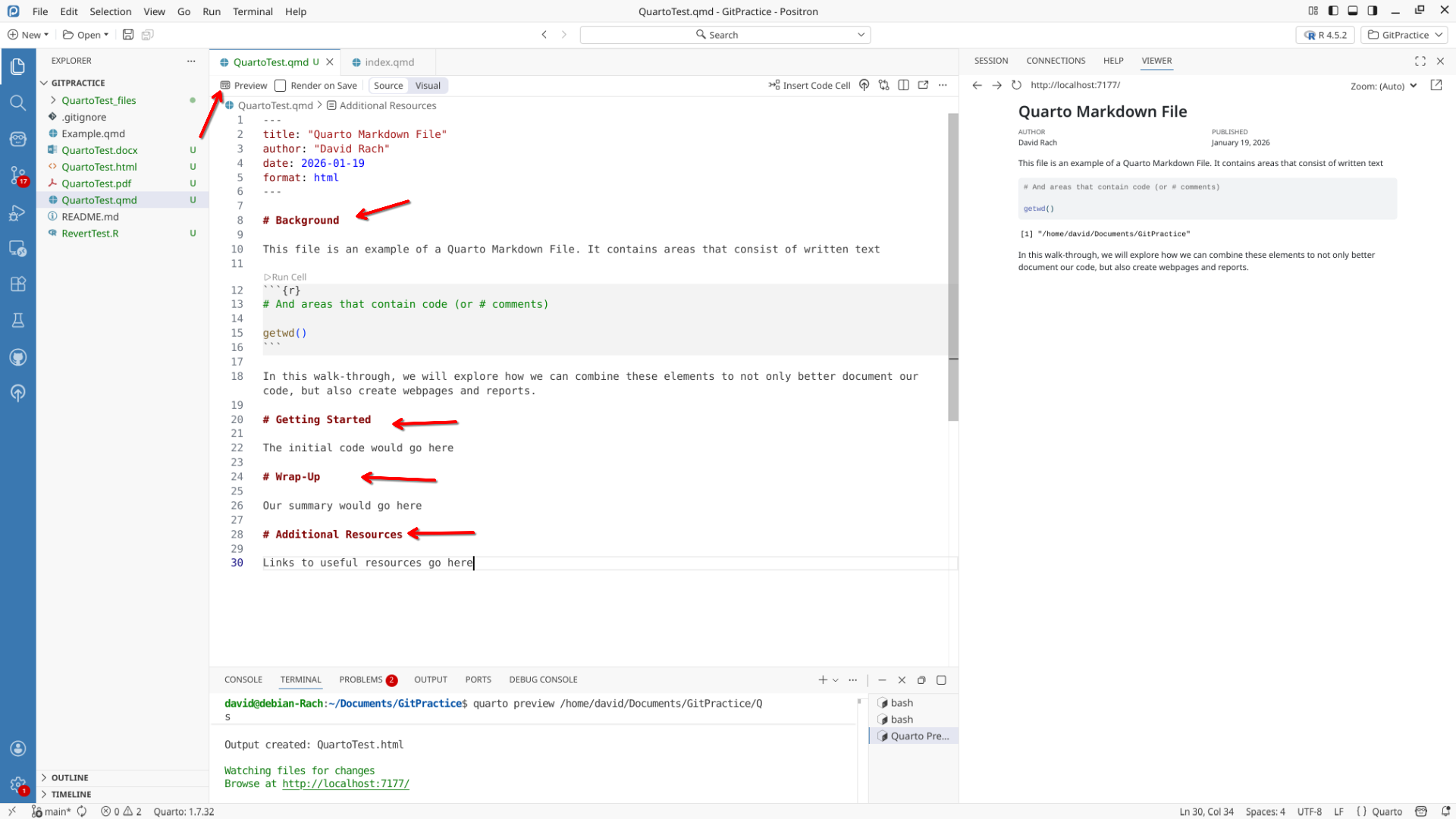Open the Search view in activity bar
Image resolution: width=1456 pixels, height=819 pixels.
pyautogui.click(x=17, y=102)
